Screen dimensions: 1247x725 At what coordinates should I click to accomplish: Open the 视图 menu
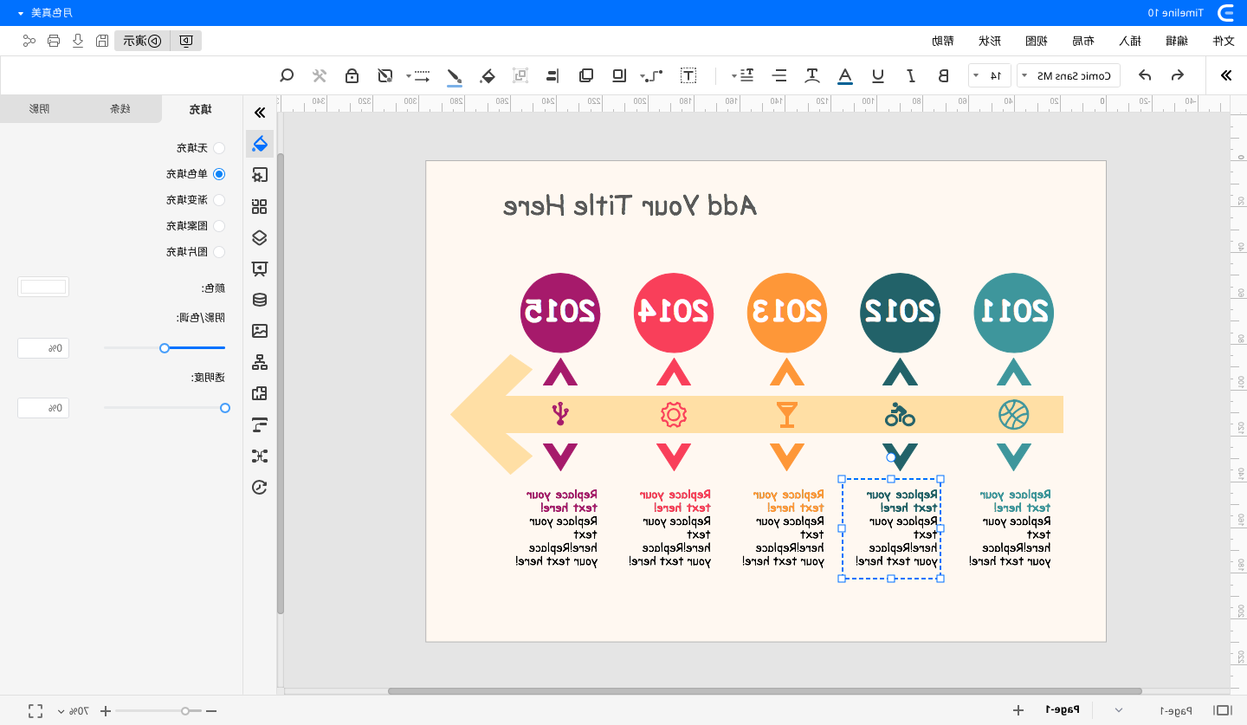[x=1036, y=41]
